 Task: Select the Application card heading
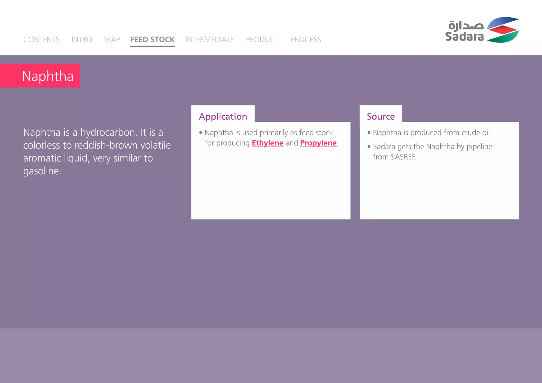point(223,117)
